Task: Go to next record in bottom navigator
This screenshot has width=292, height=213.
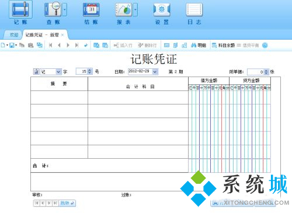Action: [x=49, y=203]
